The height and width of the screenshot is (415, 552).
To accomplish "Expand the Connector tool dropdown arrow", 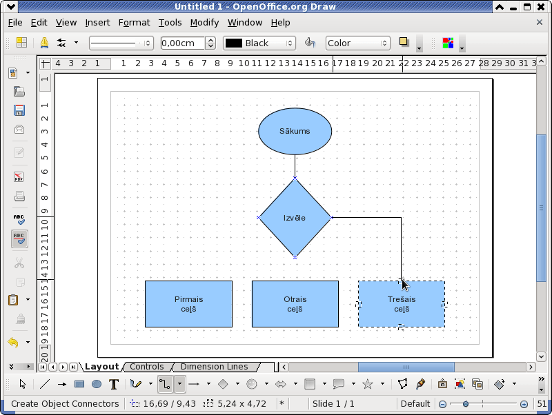I will click(179, 384).
